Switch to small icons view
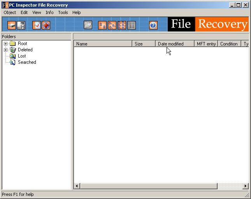251x199 pixels. (x=112, y=25)
